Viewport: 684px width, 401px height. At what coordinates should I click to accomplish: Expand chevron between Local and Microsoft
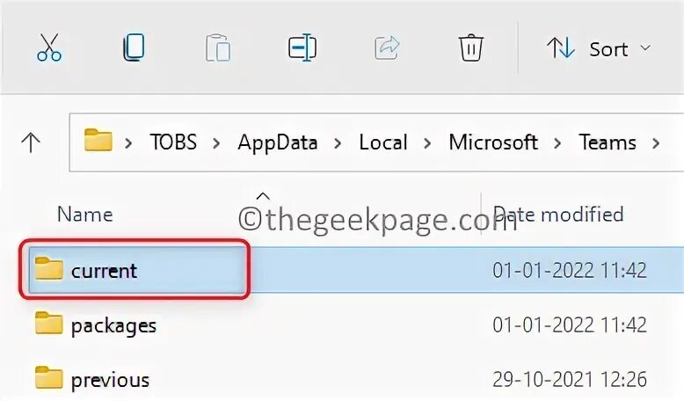click(428, 142)
